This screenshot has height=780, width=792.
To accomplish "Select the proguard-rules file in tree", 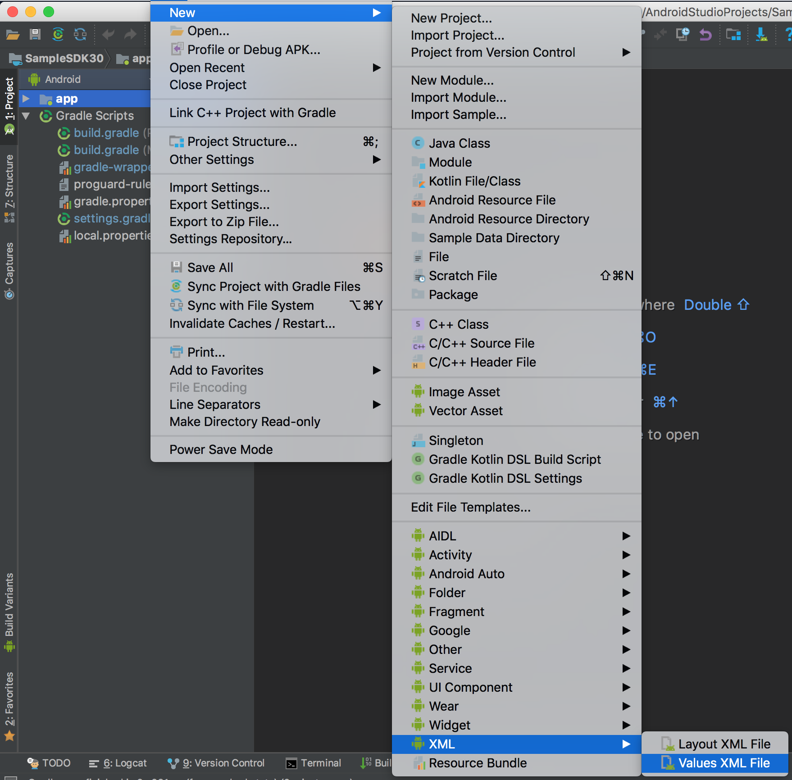I will tap(105, 184).
